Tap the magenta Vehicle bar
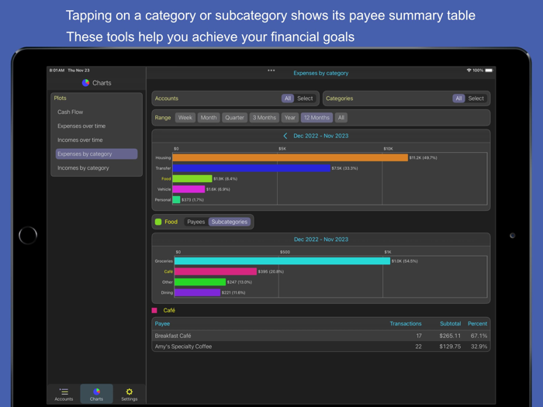 [x=188, y=189]
